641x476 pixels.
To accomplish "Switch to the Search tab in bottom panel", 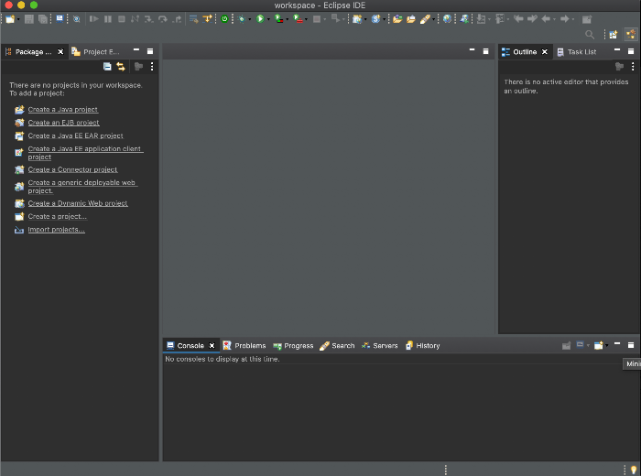I will [337, 346].
